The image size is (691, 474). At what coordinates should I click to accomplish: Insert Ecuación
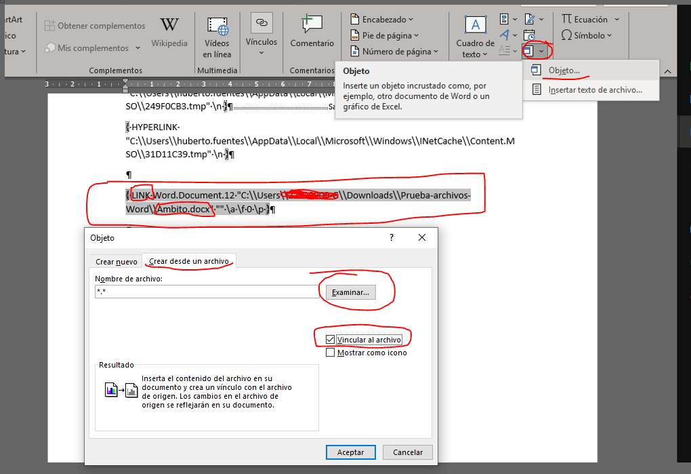(x=585, y=19)
